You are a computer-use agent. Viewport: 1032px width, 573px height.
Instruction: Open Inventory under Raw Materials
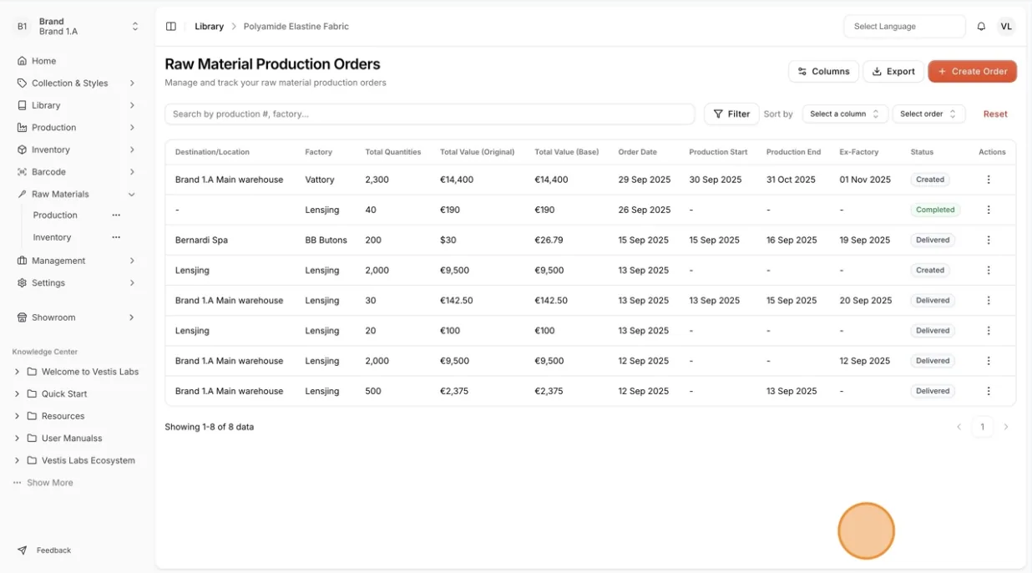pyautogui.click(x=52, y=237)
